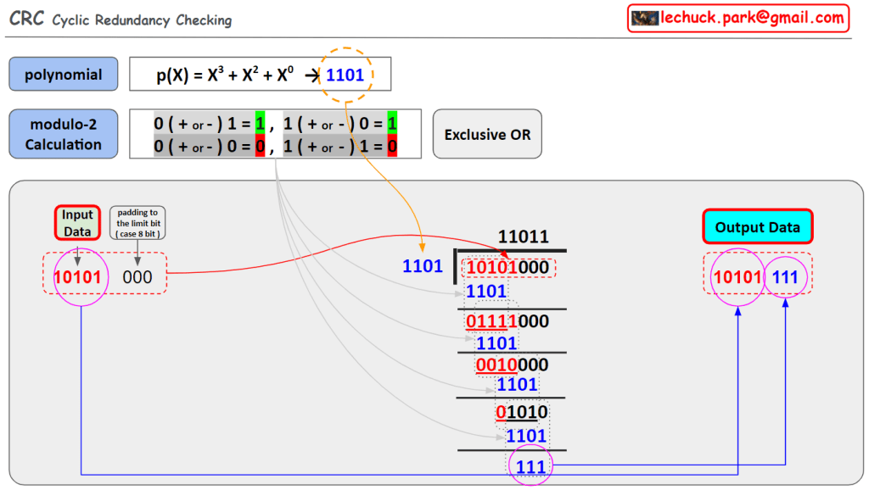Open the lechuck.park@gmail.com email link

(752, 18)
